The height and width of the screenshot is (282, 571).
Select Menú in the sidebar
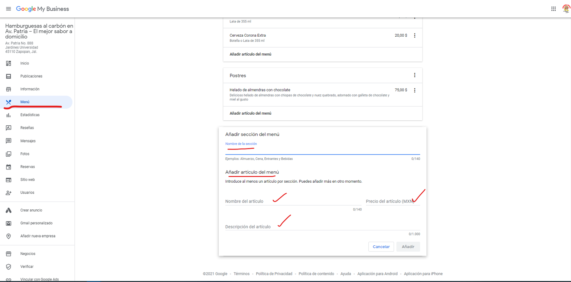[x=25, y=102]
